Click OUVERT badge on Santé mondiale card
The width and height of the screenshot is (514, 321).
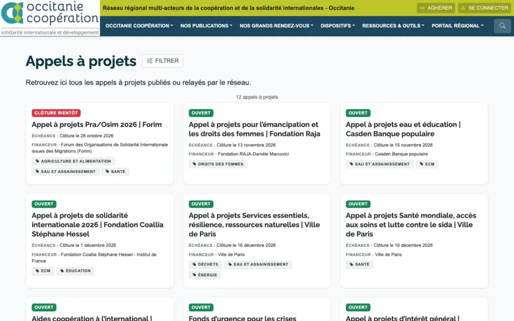[x=358, y=204]
